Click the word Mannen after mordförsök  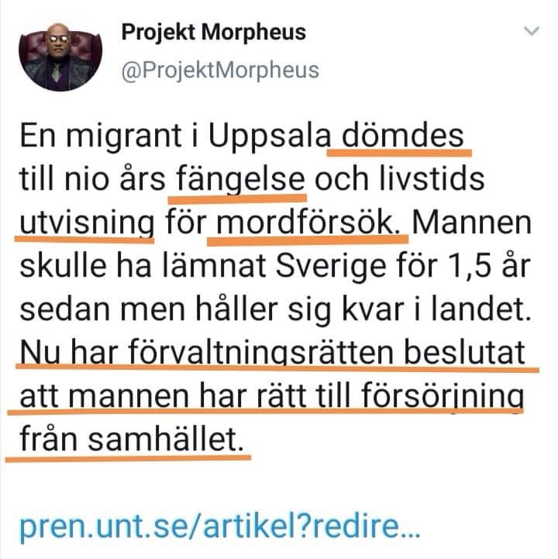tap(471, 223)
